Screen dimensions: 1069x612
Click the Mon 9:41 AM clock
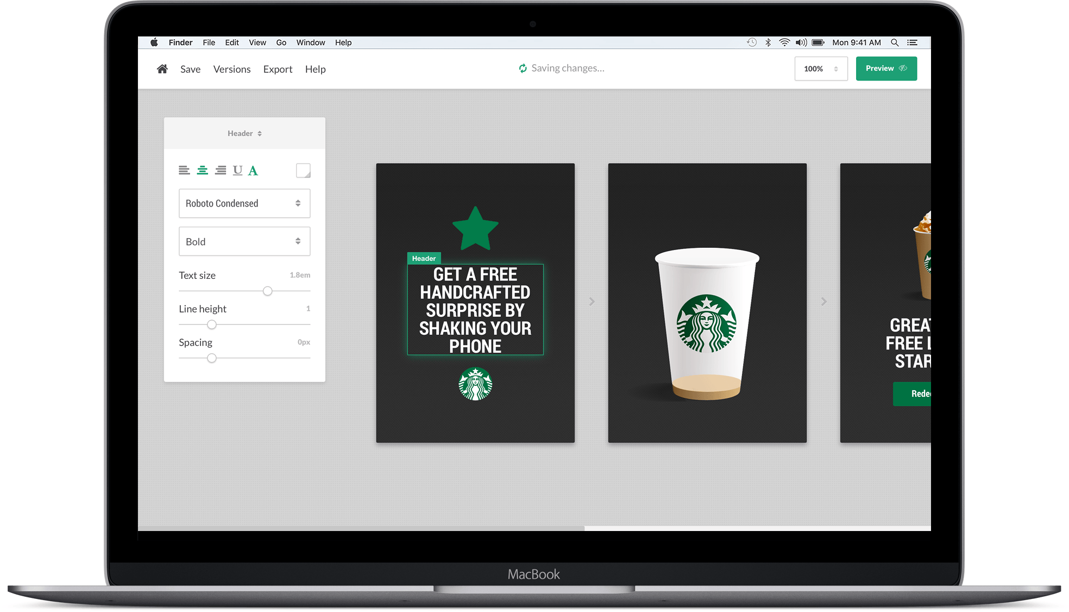tap(857, 42)
